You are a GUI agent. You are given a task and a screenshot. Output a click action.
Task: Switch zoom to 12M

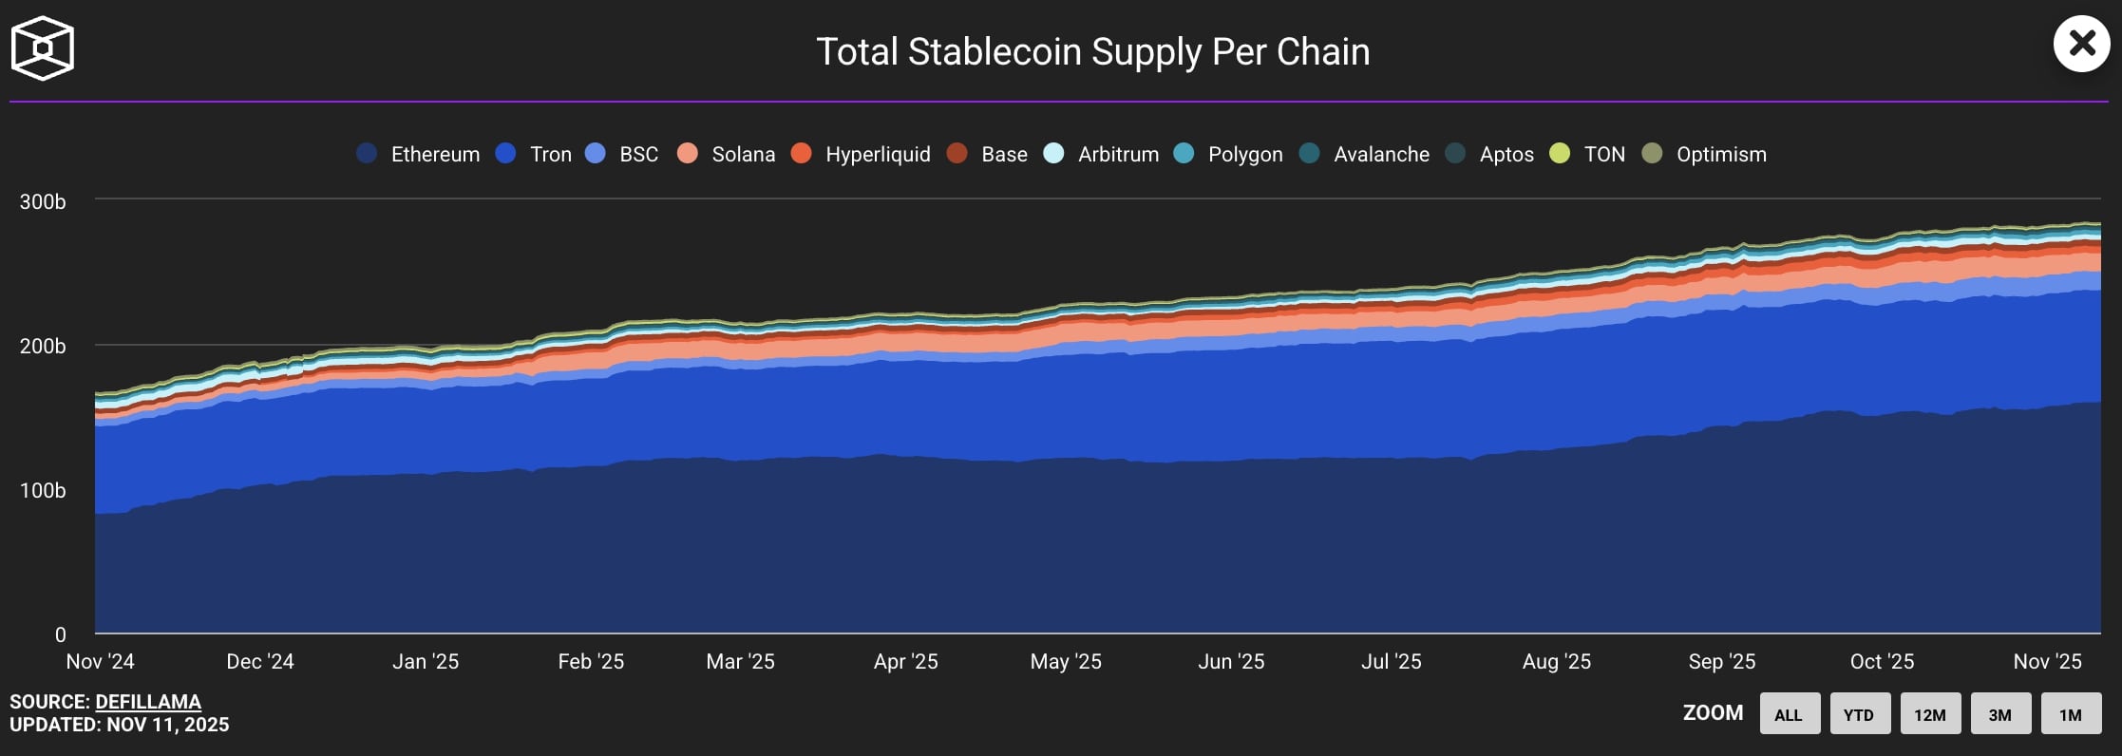(1930, 714)
